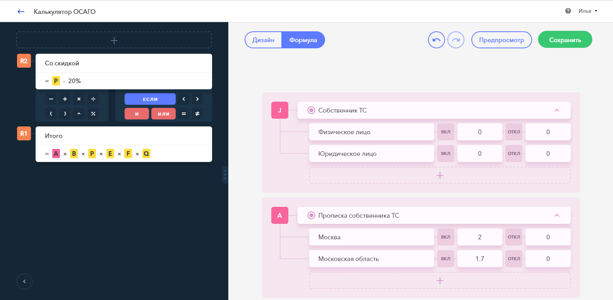Click the 20% value in R2 formula
Viewport: 613px width, 300px height.
(74, 81)
